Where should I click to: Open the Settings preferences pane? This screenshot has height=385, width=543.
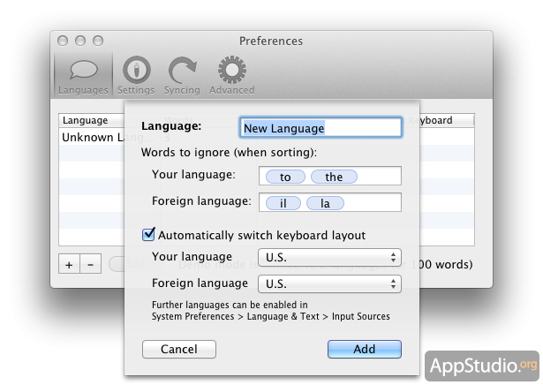tap(135, 75)
